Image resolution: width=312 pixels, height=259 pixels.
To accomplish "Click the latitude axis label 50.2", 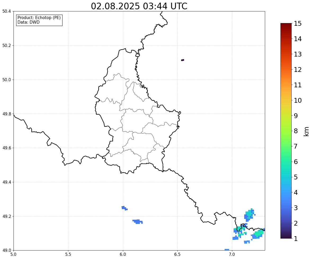I will [7, 45].
